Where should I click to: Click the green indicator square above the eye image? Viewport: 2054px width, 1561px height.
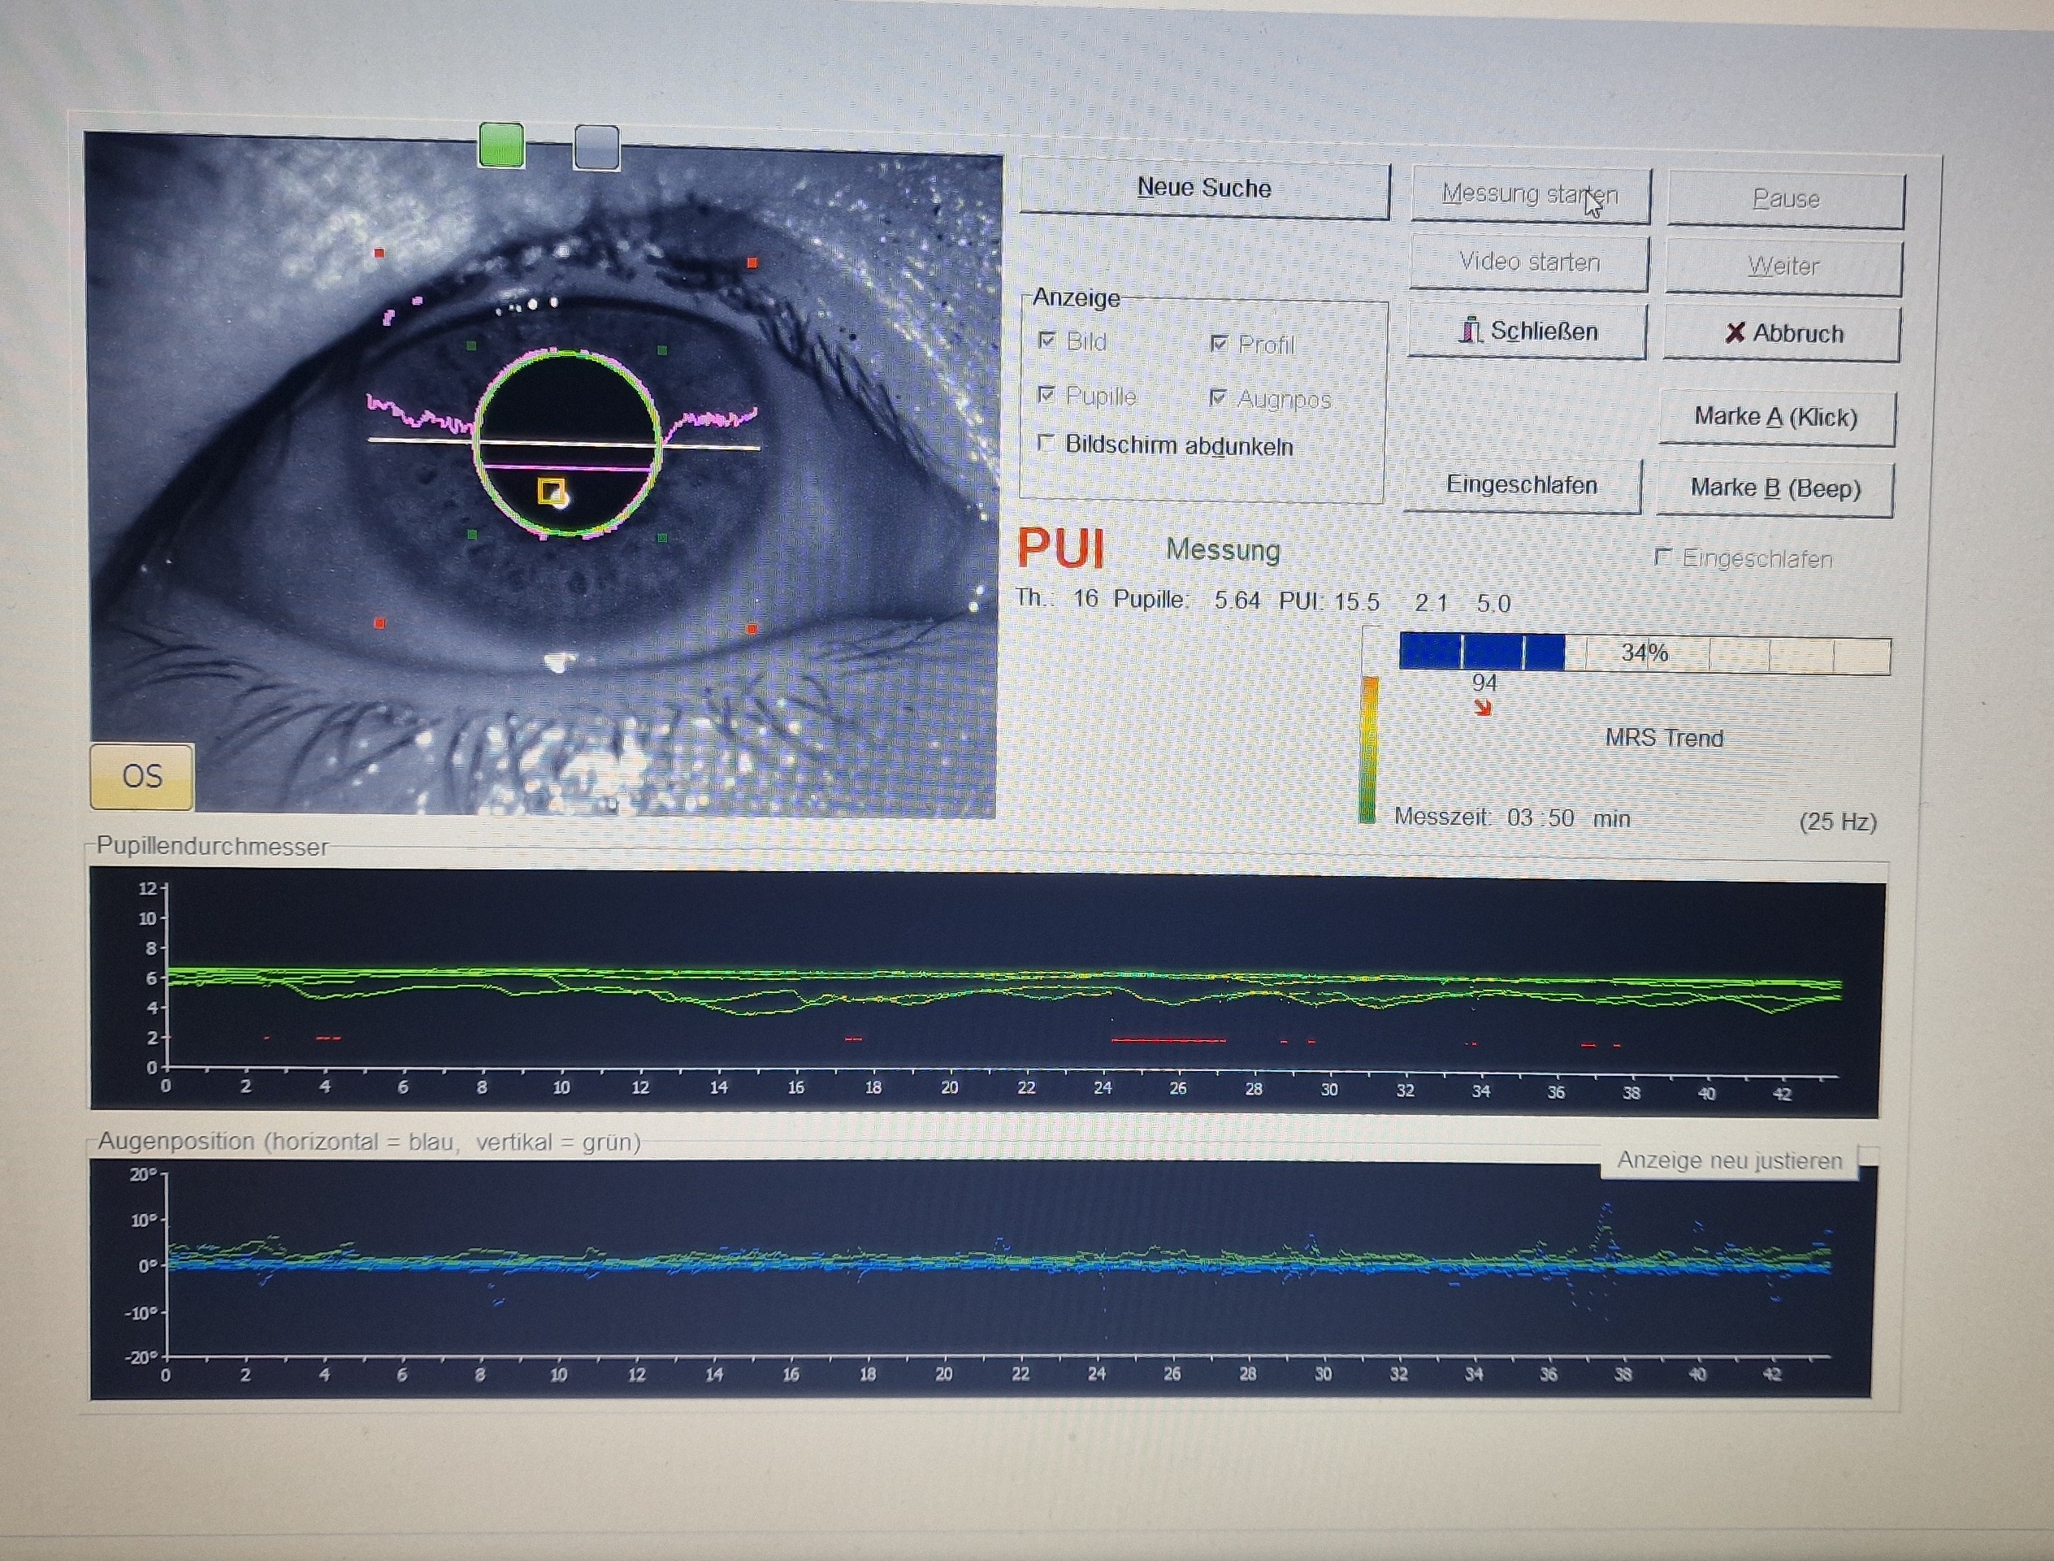click(501, 146)
